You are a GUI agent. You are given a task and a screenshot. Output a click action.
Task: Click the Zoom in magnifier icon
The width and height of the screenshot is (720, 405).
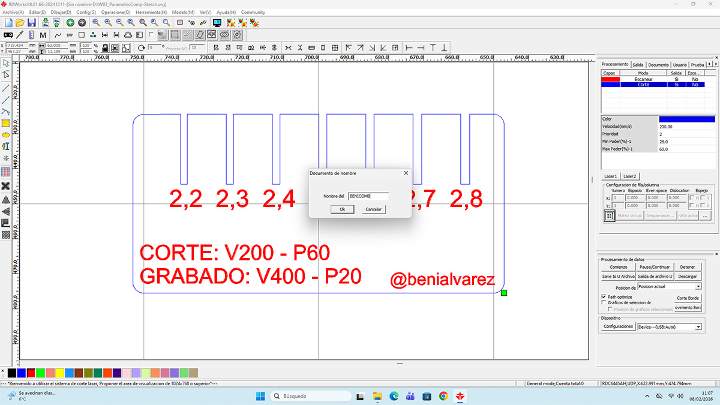pos(108,22)
